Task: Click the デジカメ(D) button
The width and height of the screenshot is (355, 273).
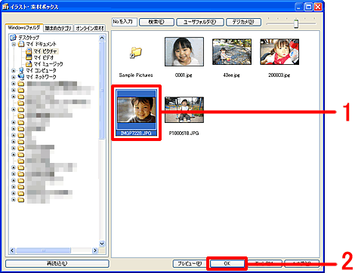Action: pos(243,22)
